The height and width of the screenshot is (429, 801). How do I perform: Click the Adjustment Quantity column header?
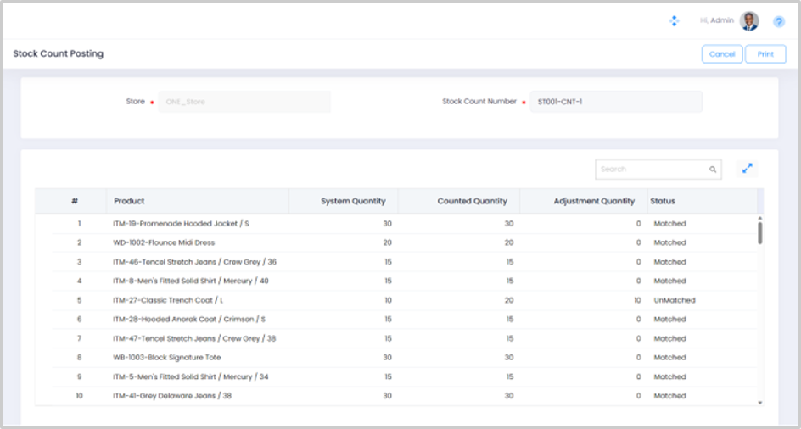pos(594,201)
